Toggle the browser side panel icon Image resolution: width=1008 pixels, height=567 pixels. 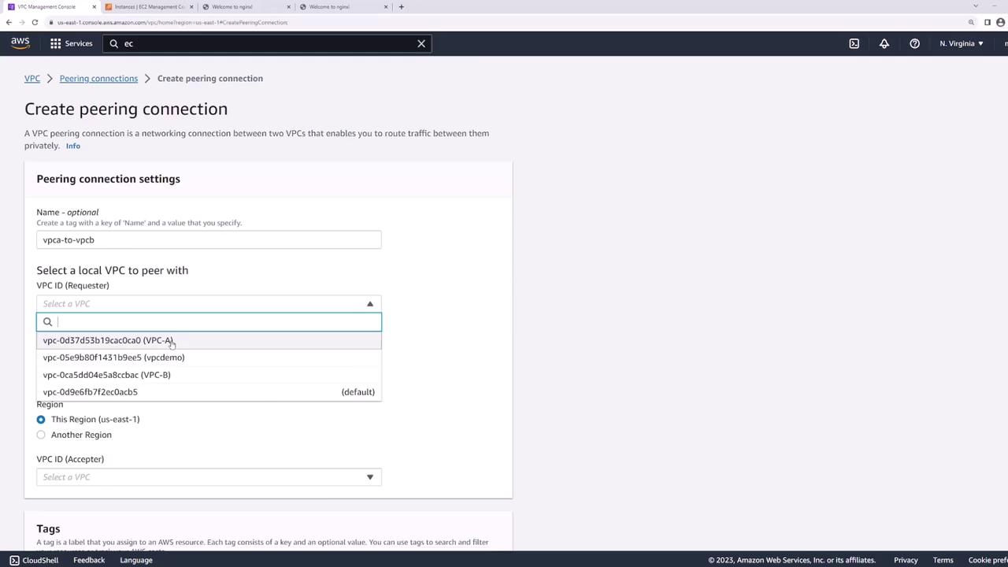(x=988, y=22)
